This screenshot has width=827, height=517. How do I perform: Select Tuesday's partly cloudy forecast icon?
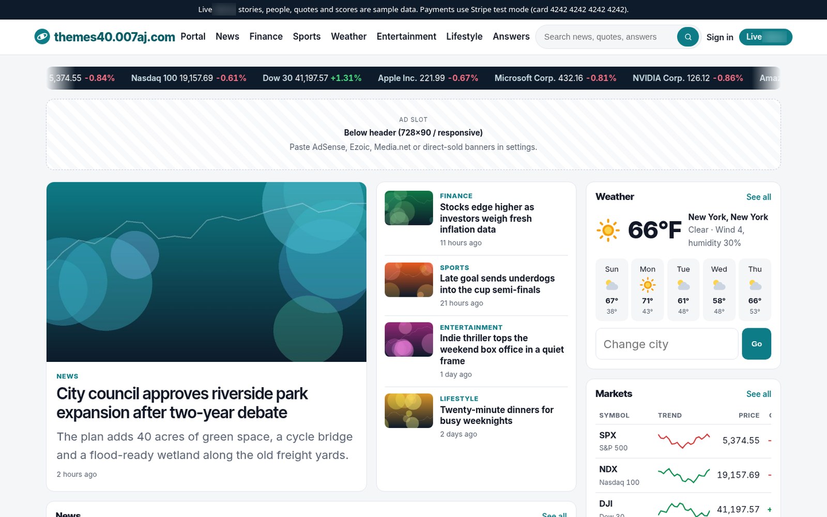coord(683,285)
